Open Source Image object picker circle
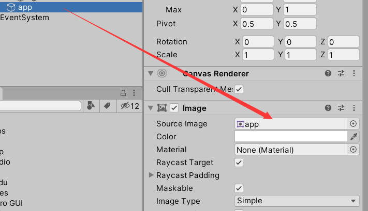The image size is (368, 211). coord(353,124)
